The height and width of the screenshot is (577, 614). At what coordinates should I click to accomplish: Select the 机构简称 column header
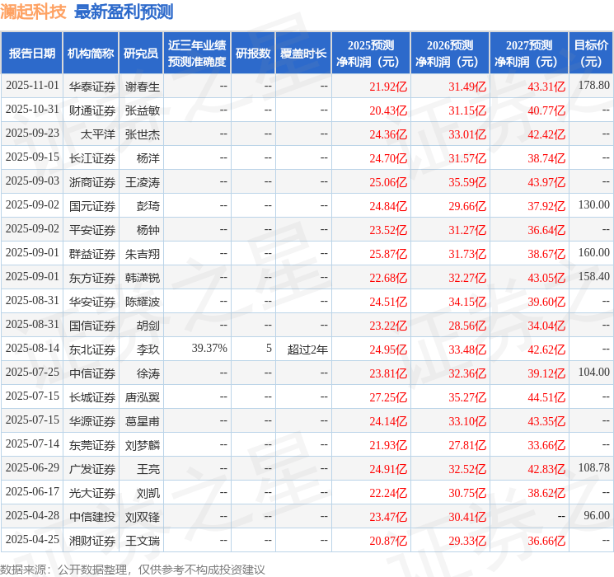point(91,54)
